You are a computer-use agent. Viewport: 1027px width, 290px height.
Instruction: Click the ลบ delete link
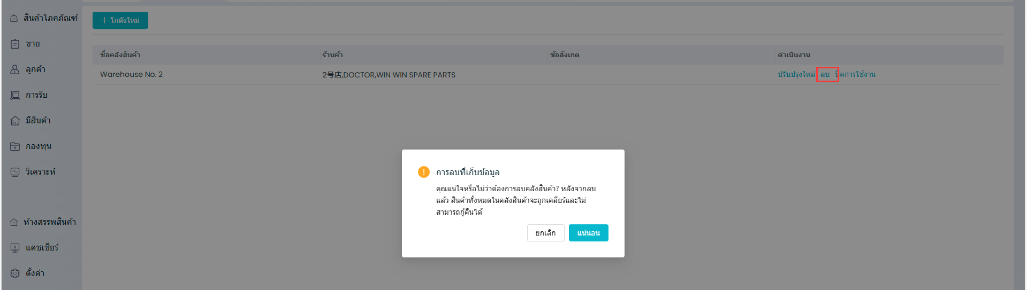(x=825, y=75)
